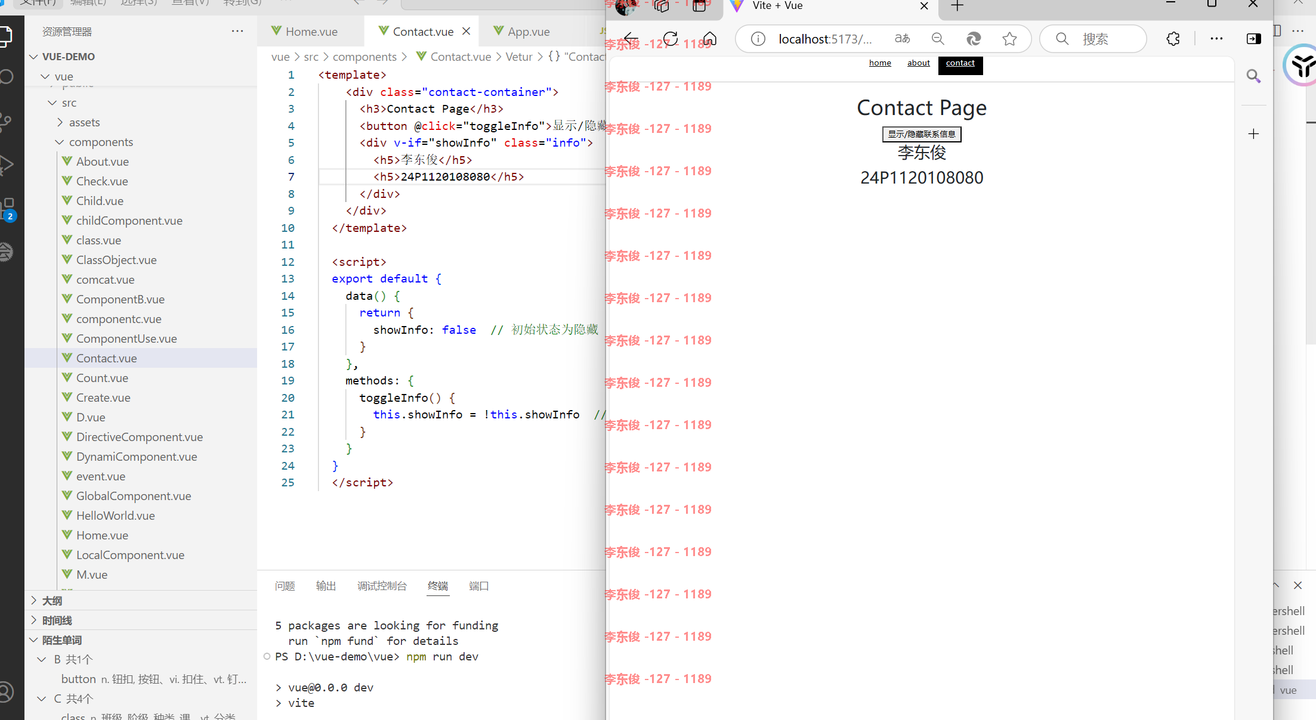Switch to the 问题 problems panel tab
The height and width of the screenshot is (720, 1316).
[285, 586]
